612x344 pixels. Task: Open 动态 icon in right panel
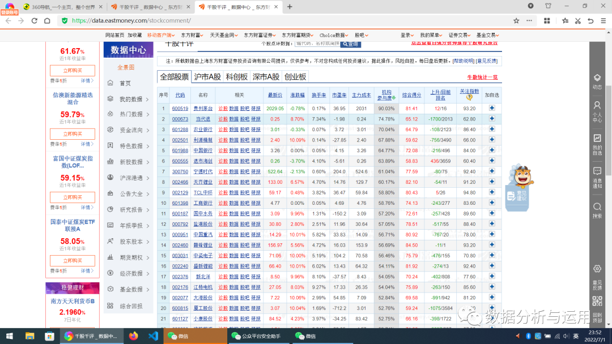597,78
